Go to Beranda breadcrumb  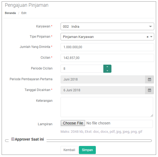[x=10, y=13]
